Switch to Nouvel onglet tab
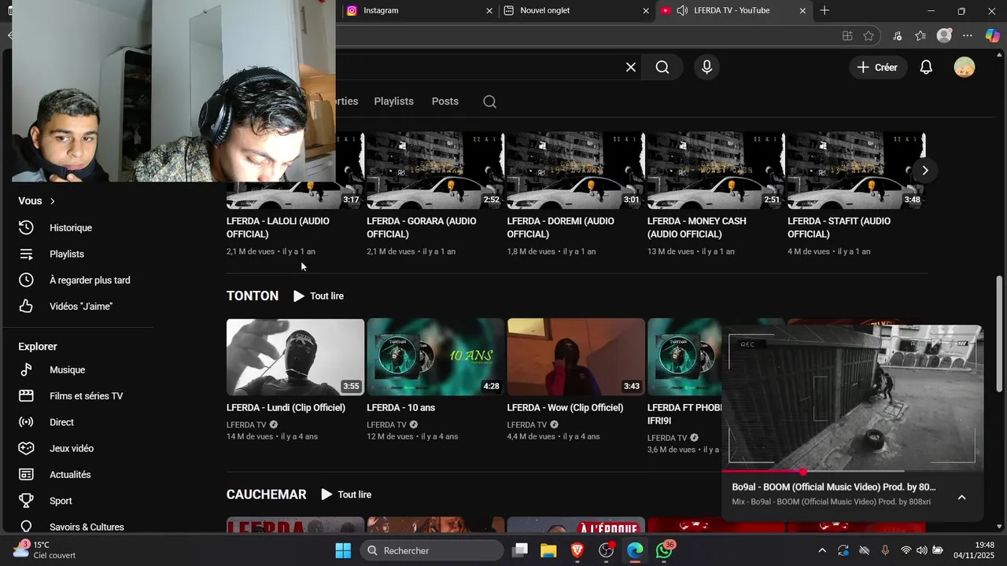Screen dimensions: 1007x566 tap(577, 10)
